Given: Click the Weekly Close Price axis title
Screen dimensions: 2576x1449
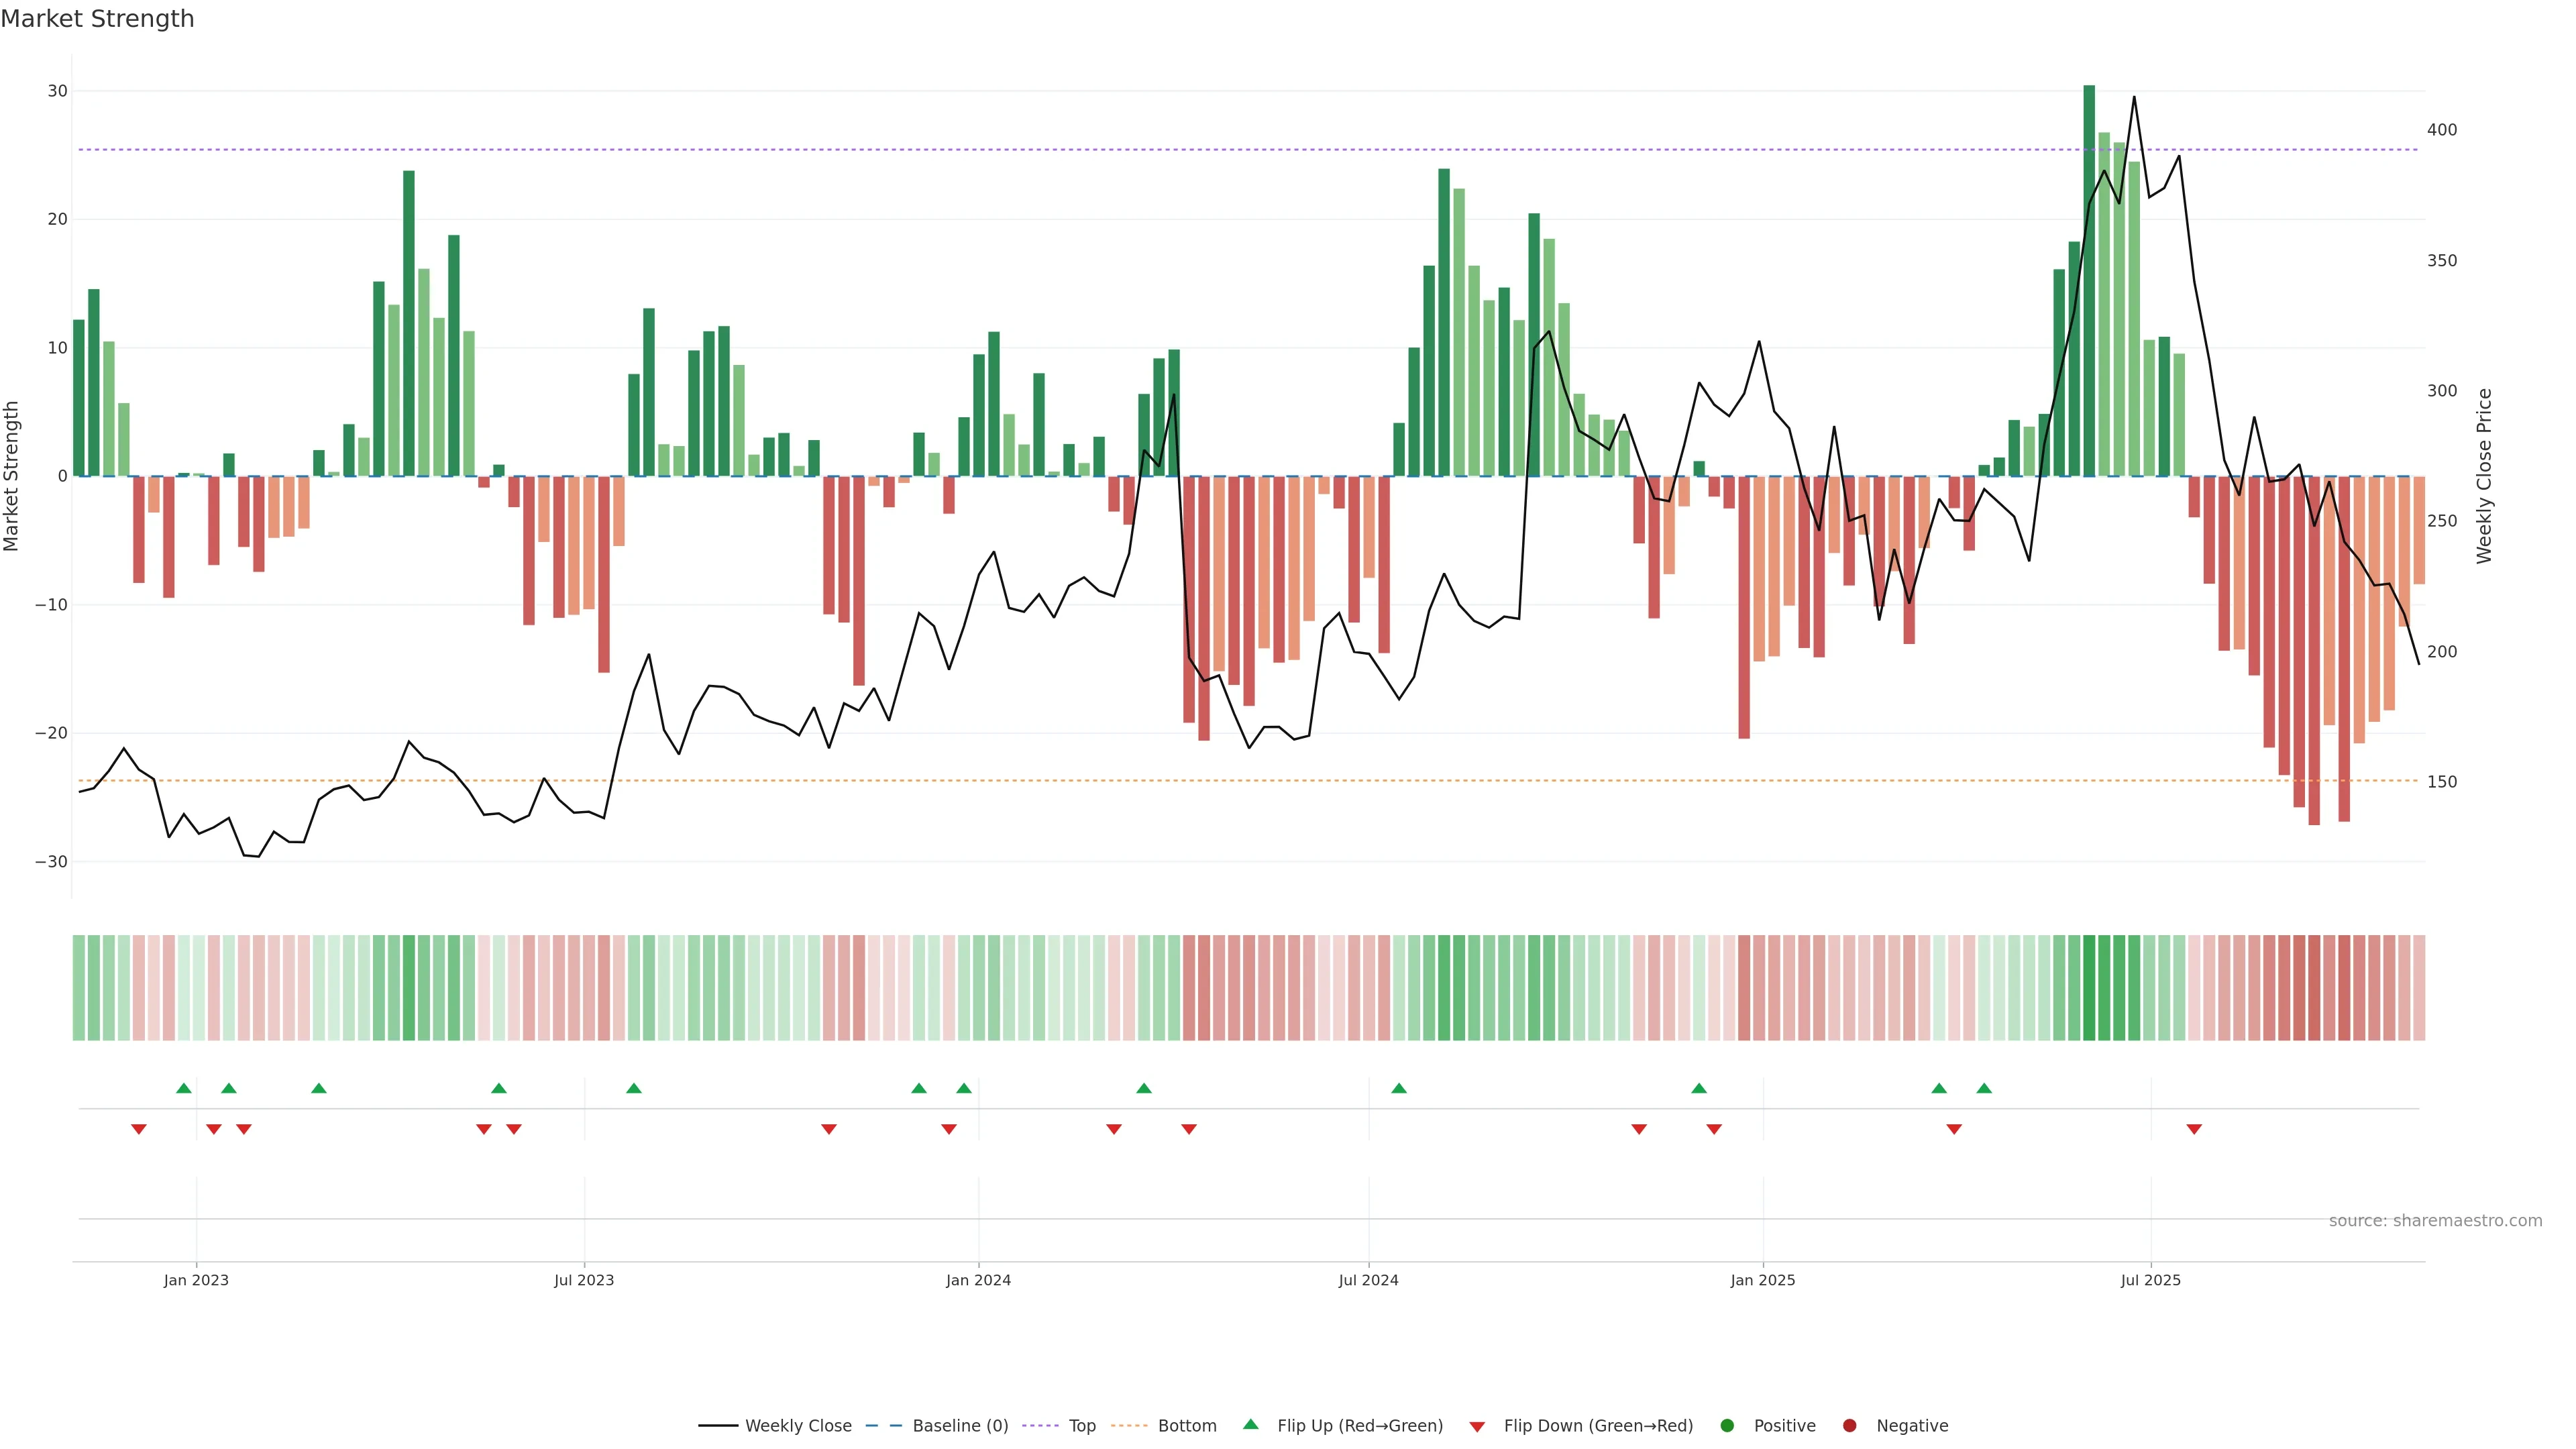Looking at the screenshot, I should 2484,476.
